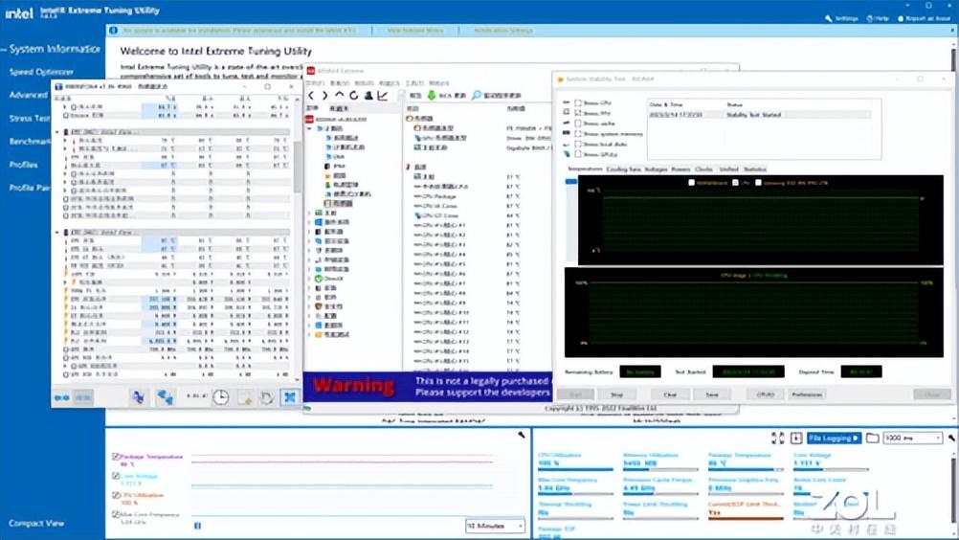Refresh the AIDA64 view
959x540 pixels.
pyautogui.click(x=353, y=96)
